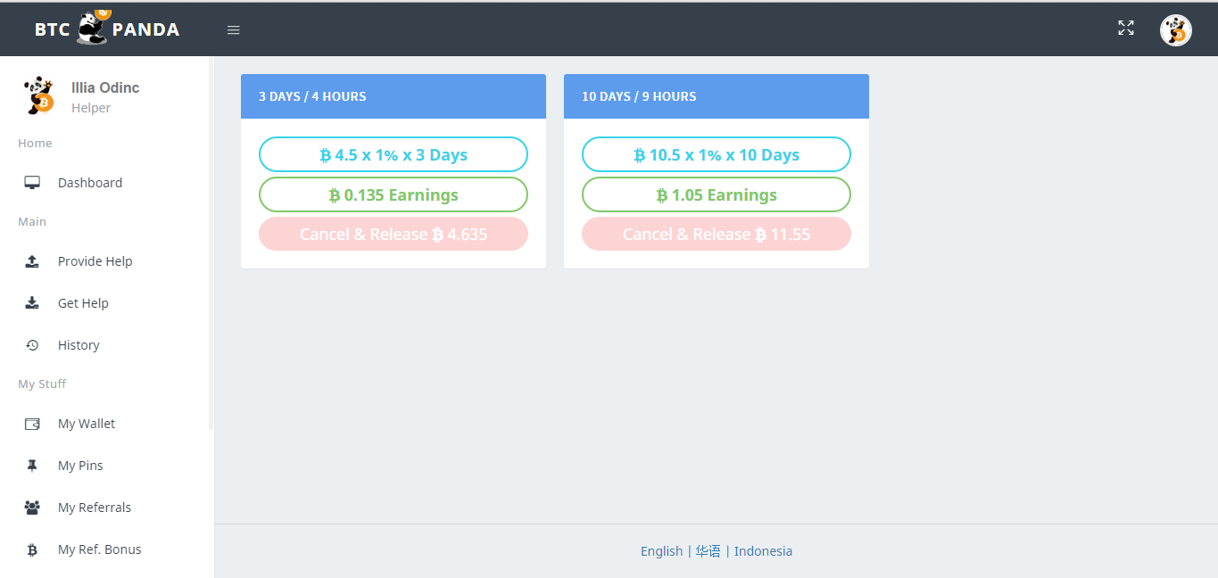This screenshot has height=578, width=1218.
Task: Click the My Referrals people icon
Action: click(32, 508)
